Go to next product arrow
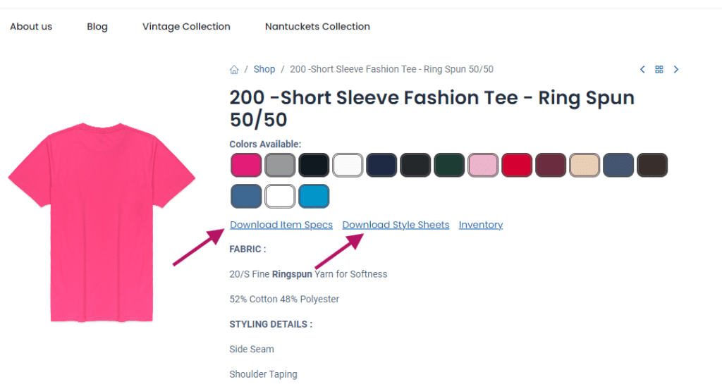Image resolution: width=722 pixels, height=389 pixels. (676, 69)
